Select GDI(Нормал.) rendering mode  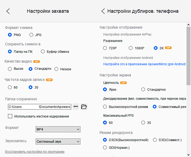point(105,147)
